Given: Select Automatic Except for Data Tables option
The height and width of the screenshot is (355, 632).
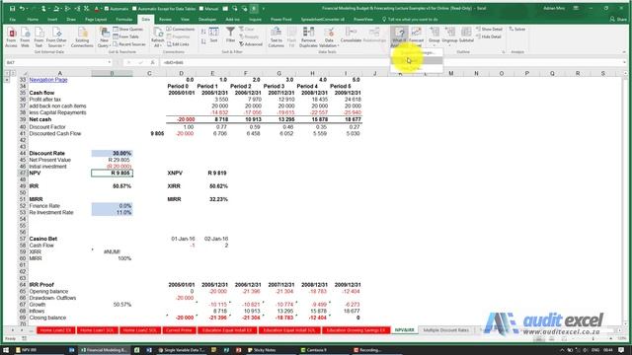Looking at the screenshot, I should (164, 8).
